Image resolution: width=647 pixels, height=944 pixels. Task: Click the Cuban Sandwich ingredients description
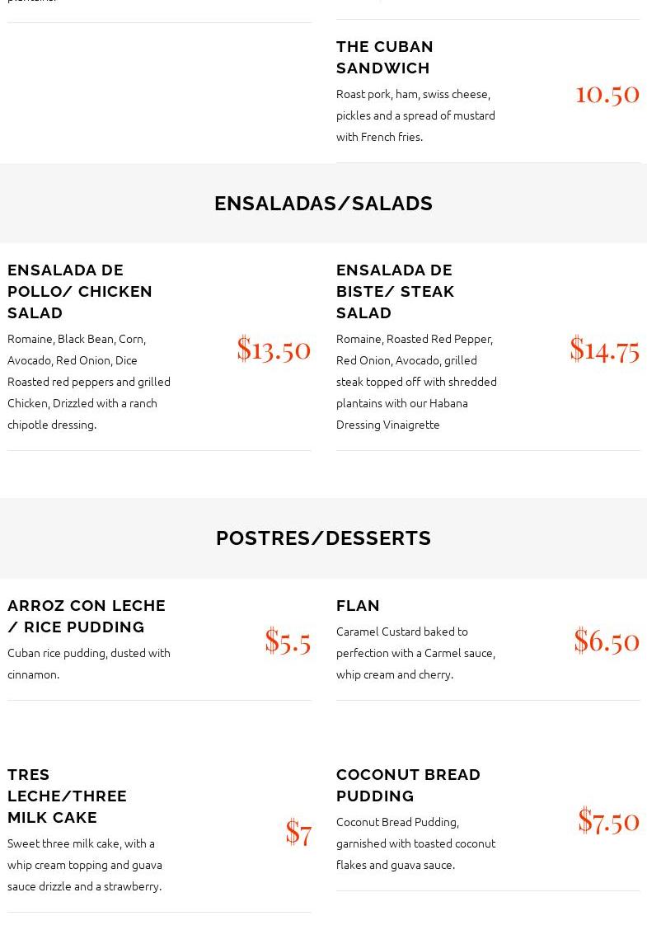[x=415, y=115]
